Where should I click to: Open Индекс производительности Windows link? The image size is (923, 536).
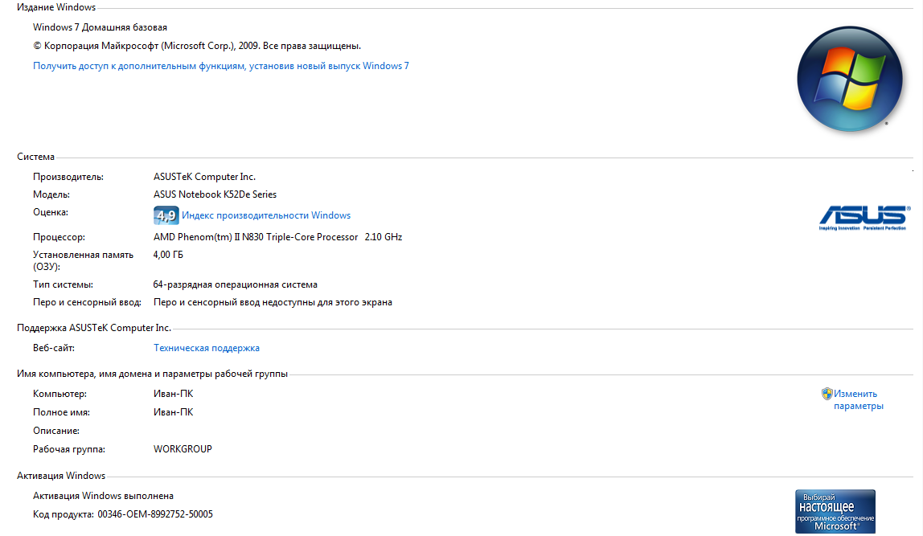(x=266, y=215)
